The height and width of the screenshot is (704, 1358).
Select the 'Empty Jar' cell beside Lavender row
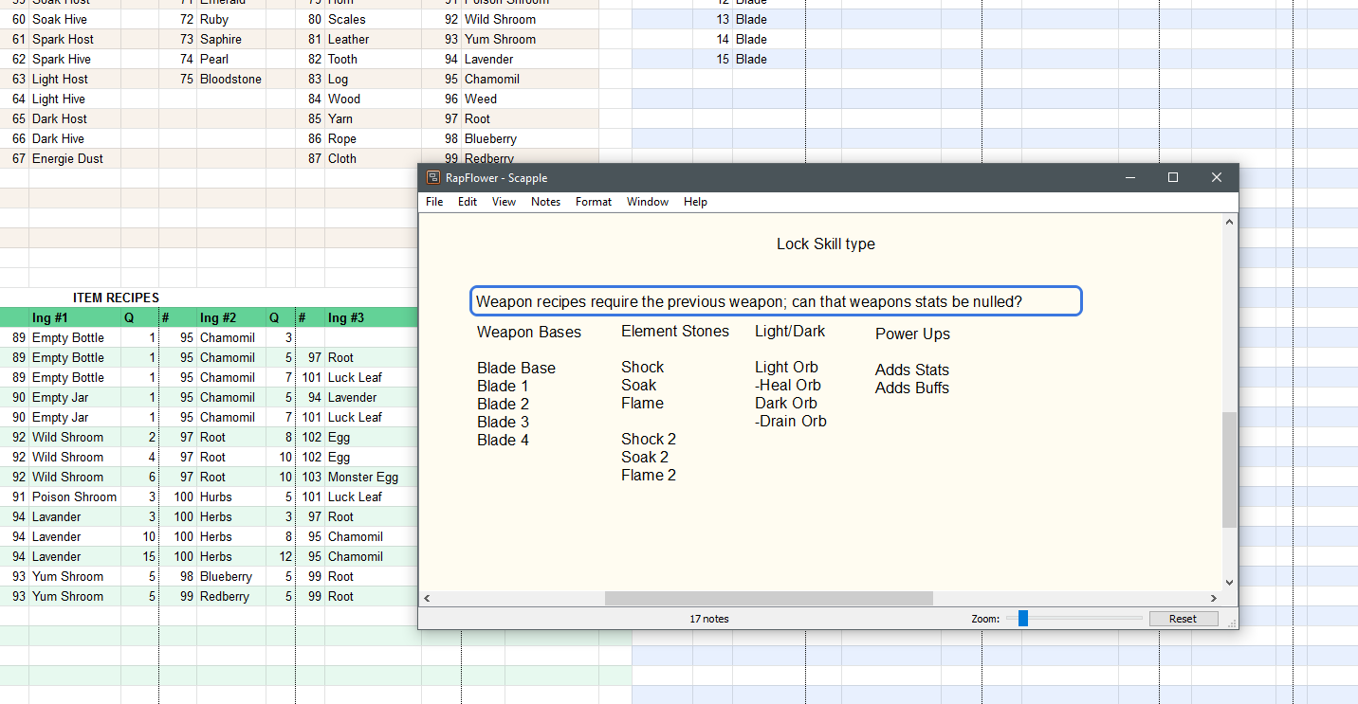pos(75,397)
